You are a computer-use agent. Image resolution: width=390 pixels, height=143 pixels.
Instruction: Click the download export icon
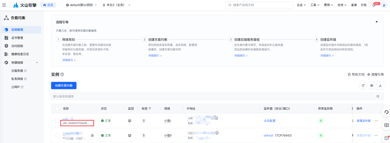click(380, 85)
